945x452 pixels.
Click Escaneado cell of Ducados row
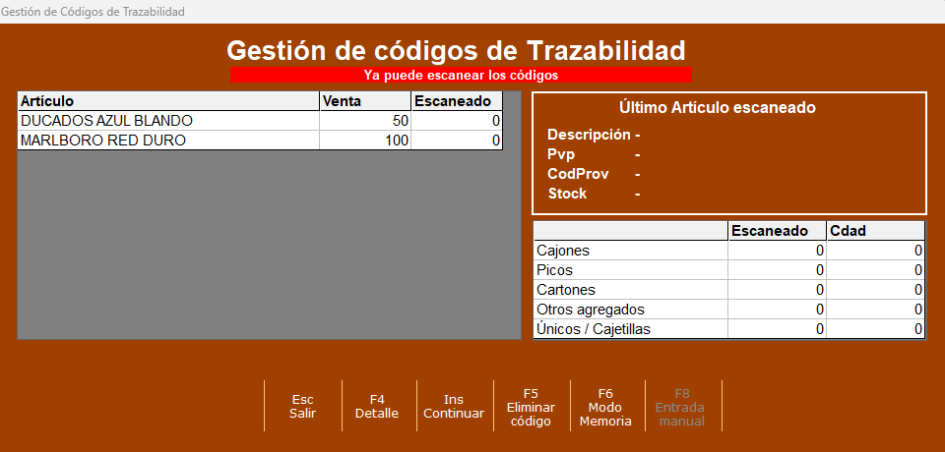click(x=457, y=121)
